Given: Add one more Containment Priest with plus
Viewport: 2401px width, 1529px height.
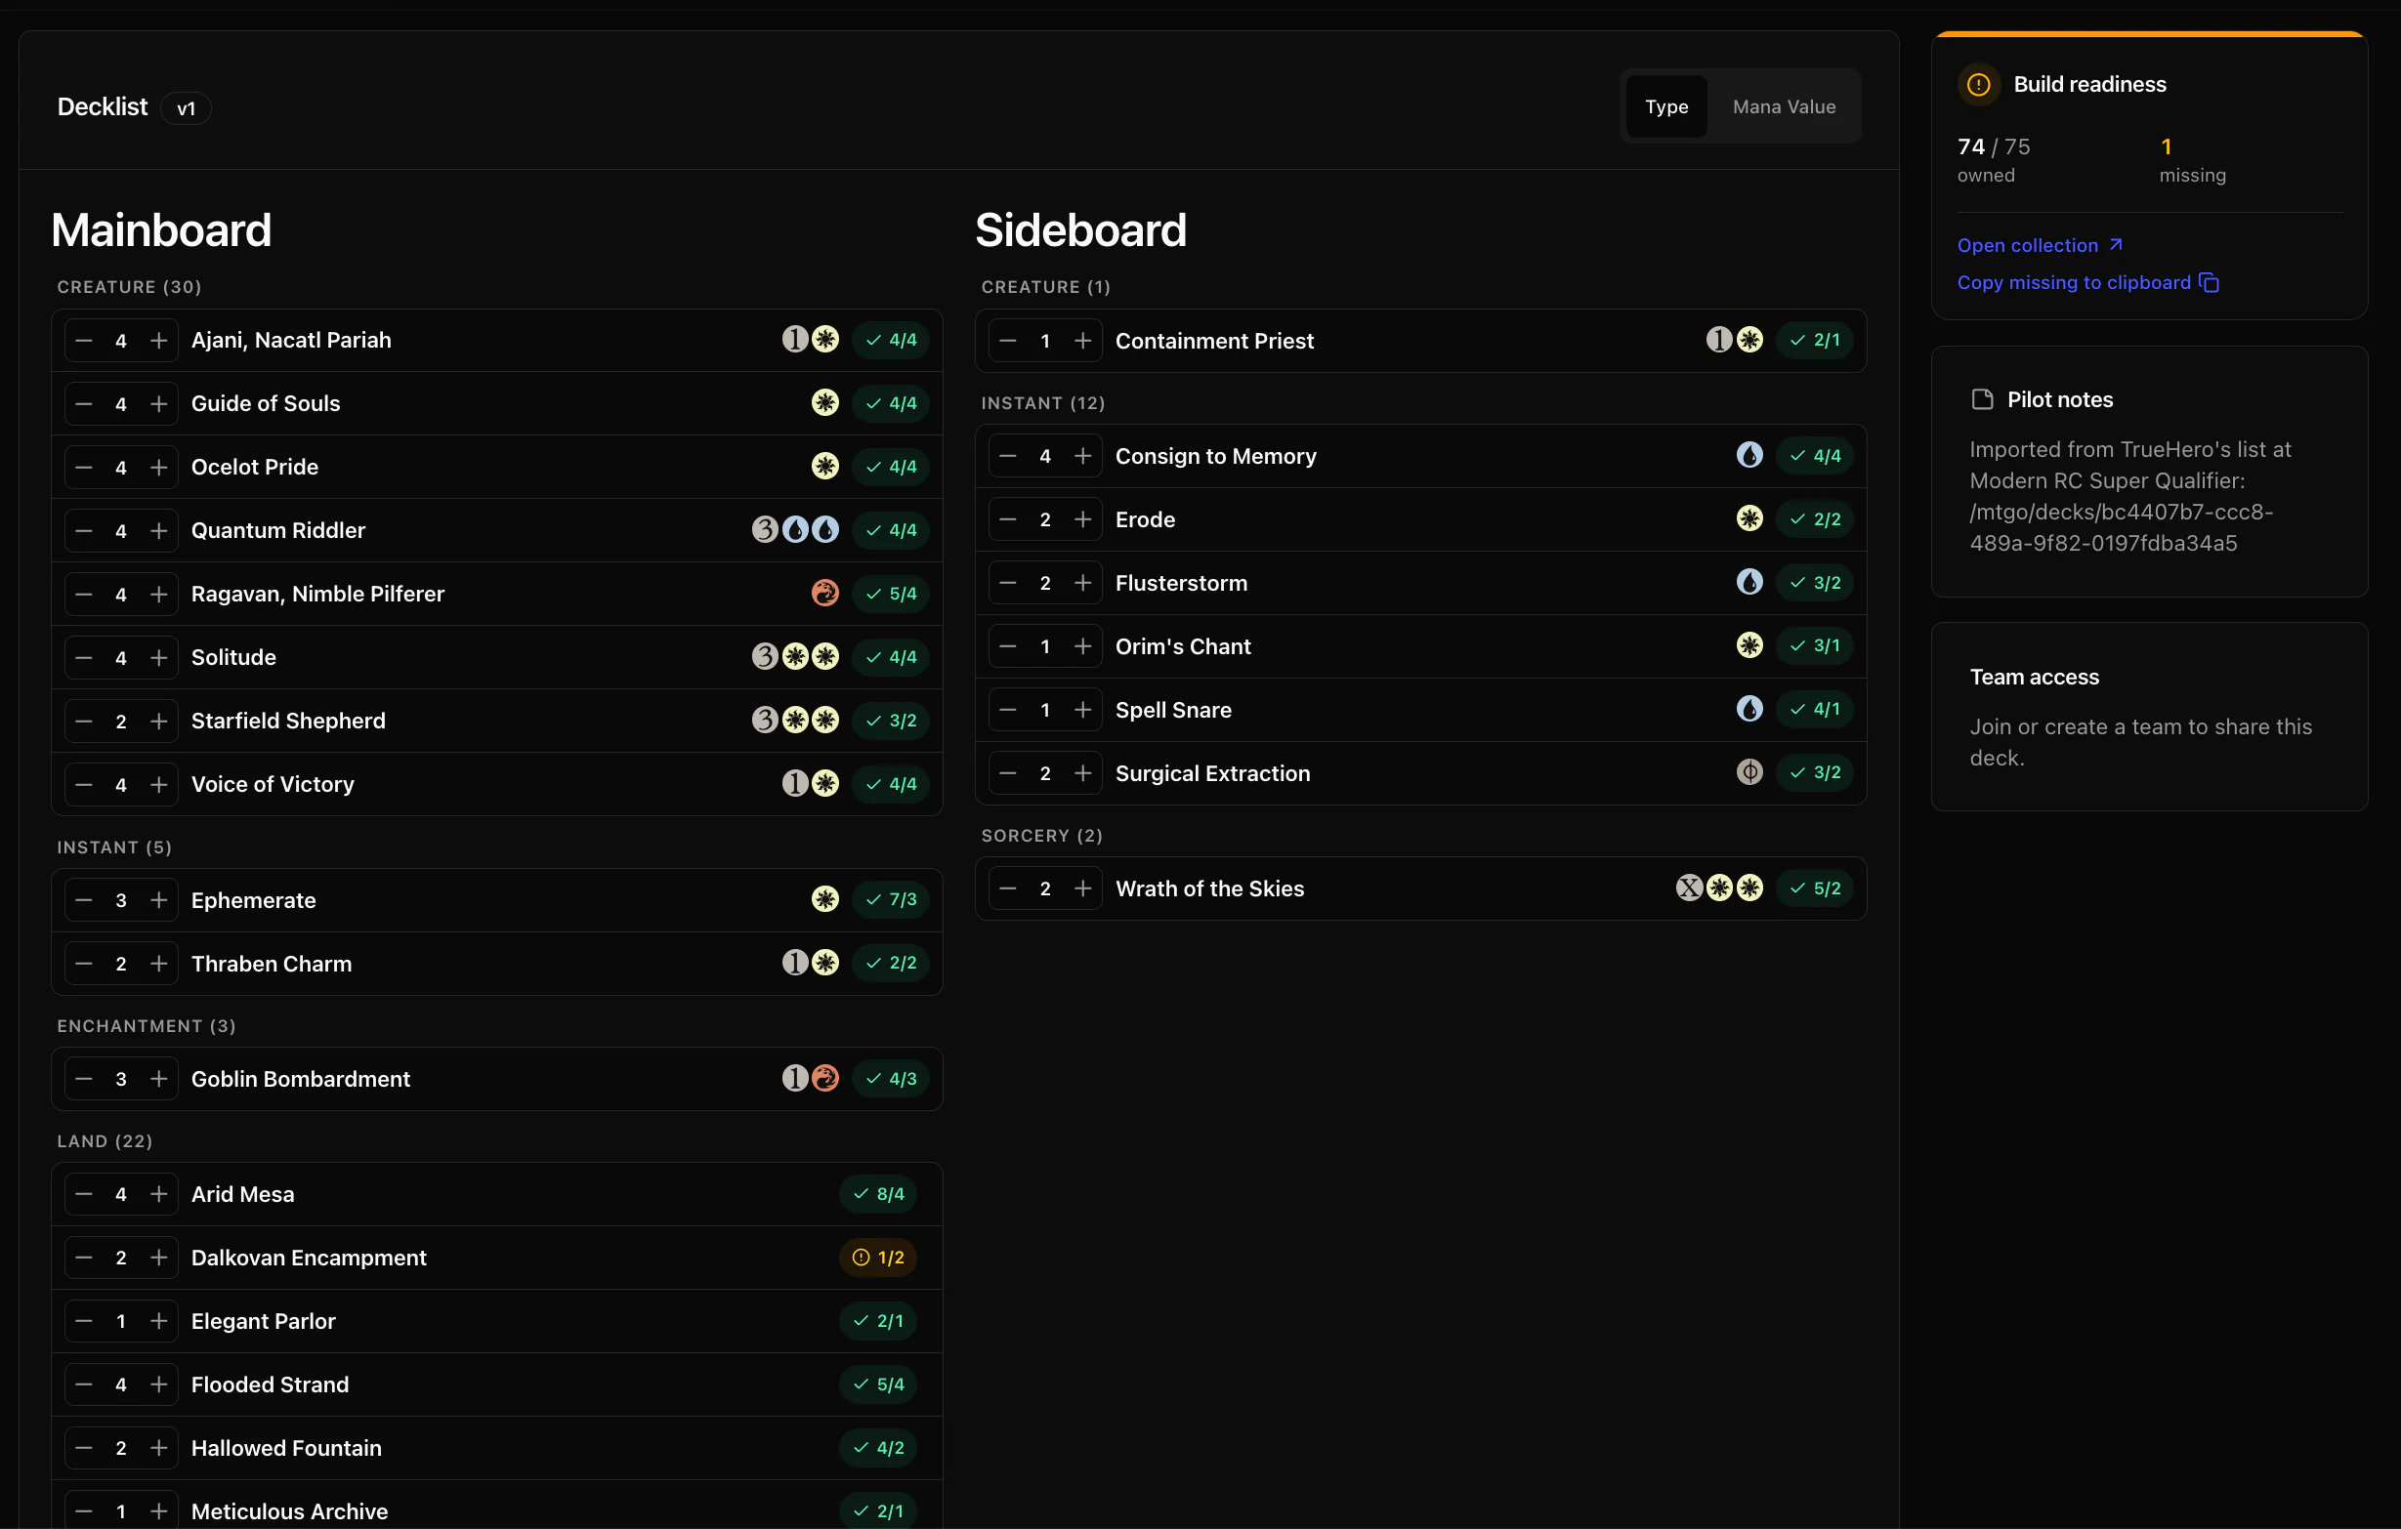Looking at the screenshot, I should [1083, 341].
